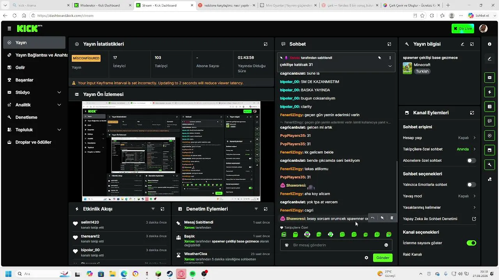Click the Minecraft category thumbnail
Viewport: 499px width, 280px height.
click(x=407, y=68)
